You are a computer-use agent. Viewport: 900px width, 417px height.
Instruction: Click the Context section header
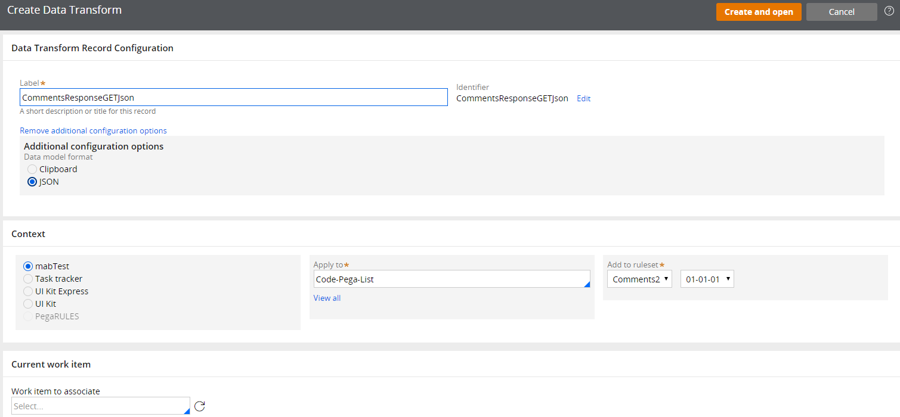[29, 234]
